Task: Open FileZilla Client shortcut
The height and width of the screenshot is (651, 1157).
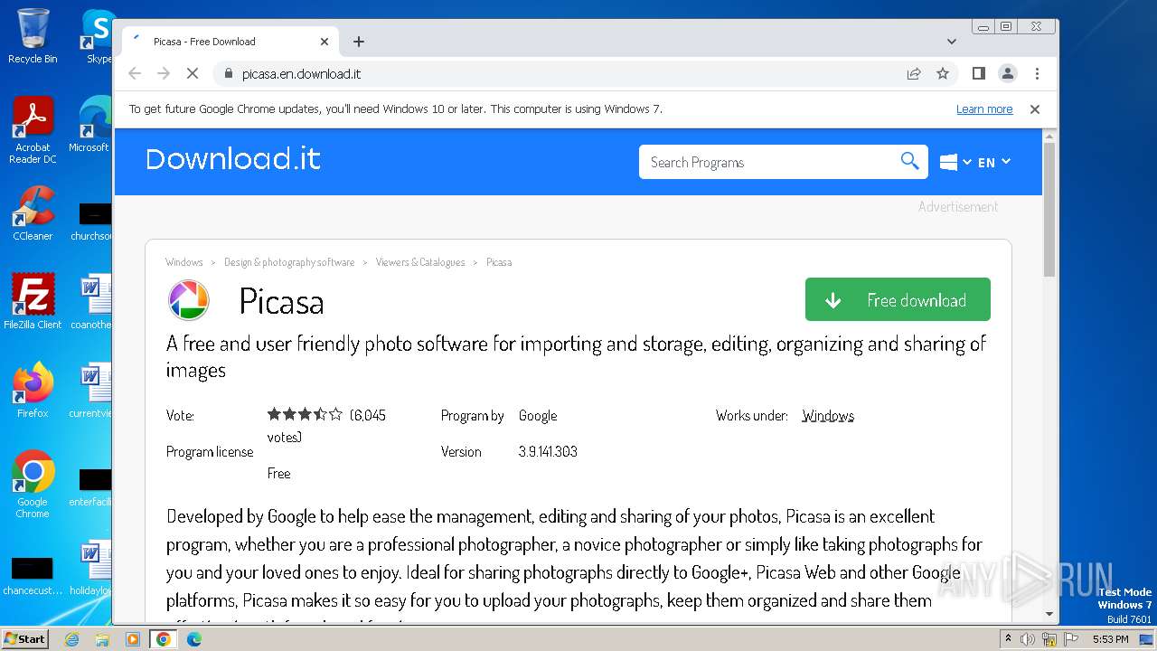Action: [x=33, y=301]
